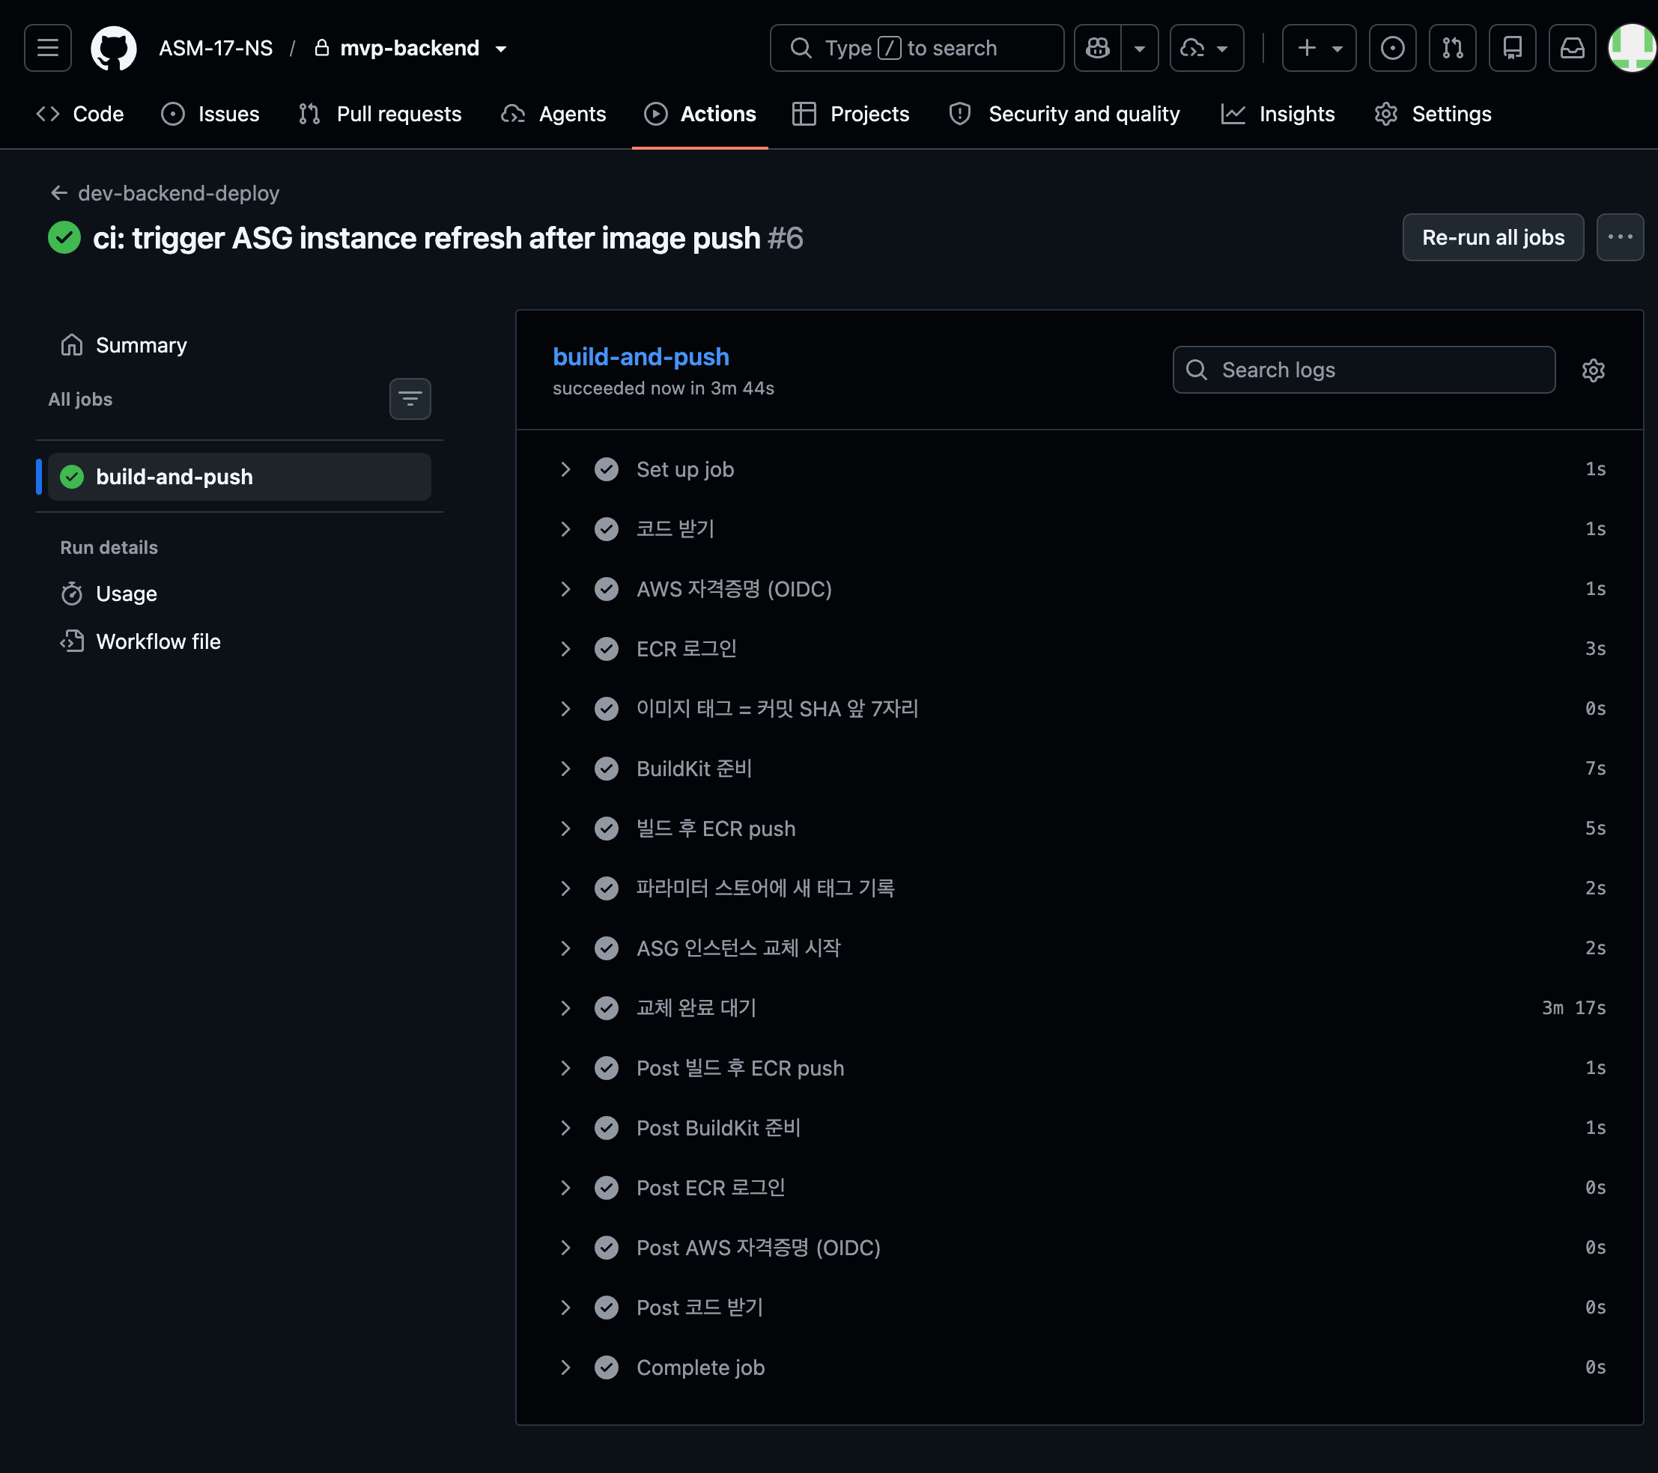Open the ASM-17-NS organization link
This screenshot has height=1473, width=1658.
tap(216, 48)
